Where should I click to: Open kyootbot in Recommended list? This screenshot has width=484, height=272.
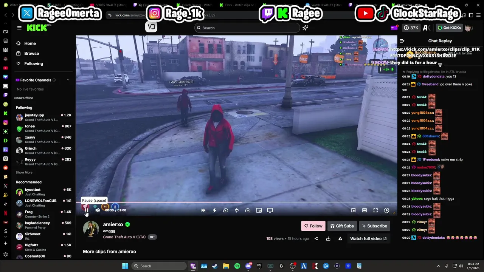point(43,192)
